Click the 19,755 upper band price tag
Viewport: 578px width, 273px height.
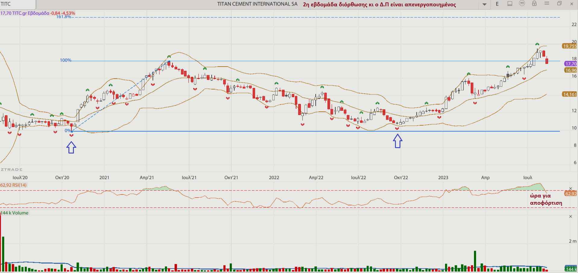pos(570,46)
